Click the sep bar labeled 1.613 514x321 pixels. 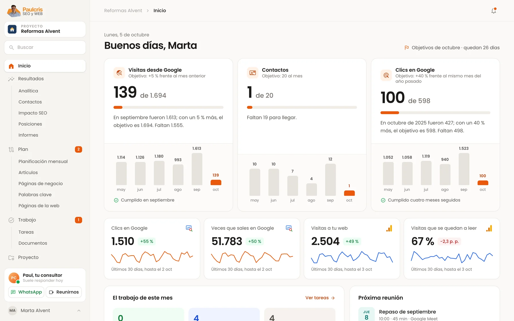[x=197, y=169]
